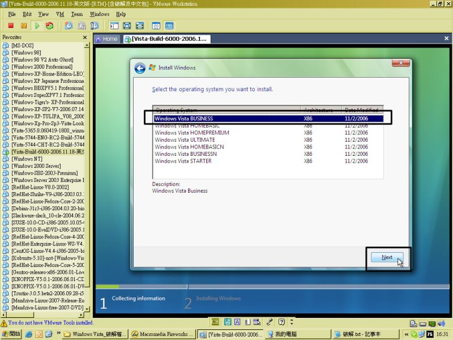Click the Favorites list scroll up arrow
The height and width of the screenshot is (340, 453).
tap(87, 45)
